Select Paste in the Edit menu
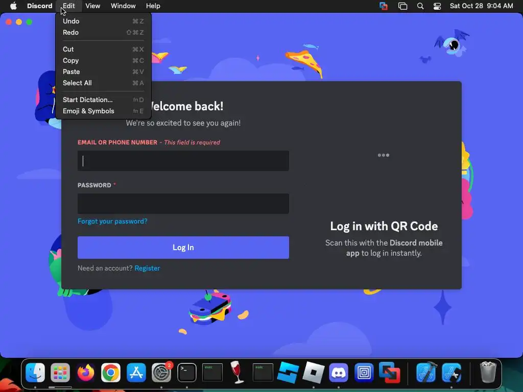This screenshot has width=523, height=392. tap(103, 71)
